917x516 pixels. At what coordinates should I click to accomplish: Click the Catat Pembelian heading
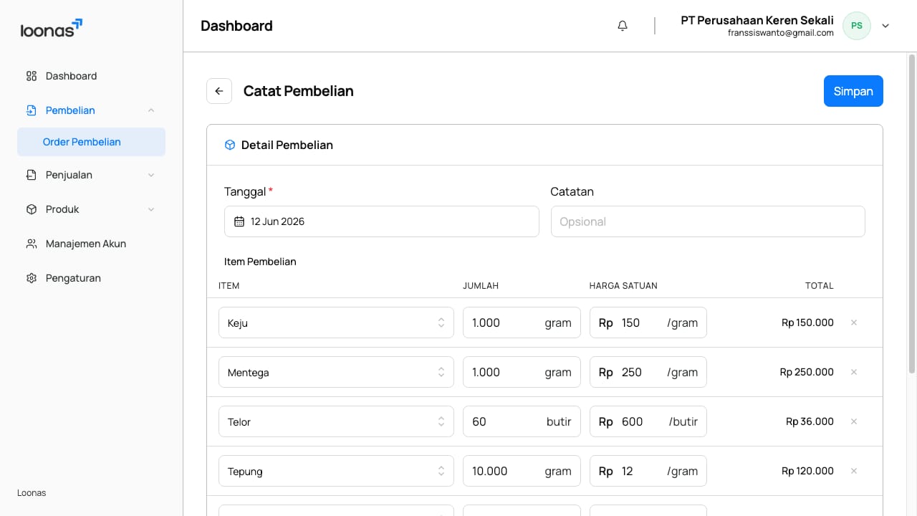pos(299,91)
